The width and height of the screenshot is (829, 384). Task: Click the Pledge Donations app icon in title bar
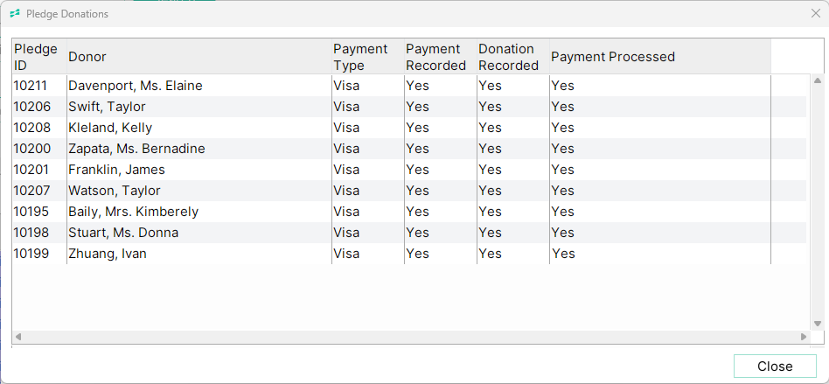(15, 14)
